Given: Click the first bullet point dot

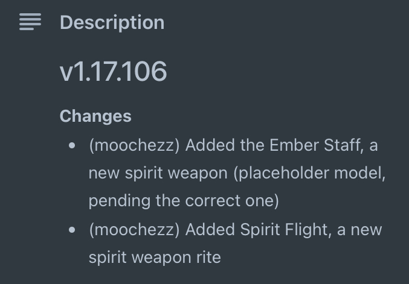Looking at the screenshot, I should coord(72,145).
